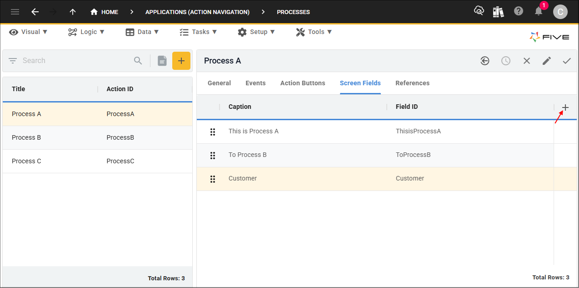Click the up navigation arrow
This screenshot has height=288, width=579.
(73, 12)
